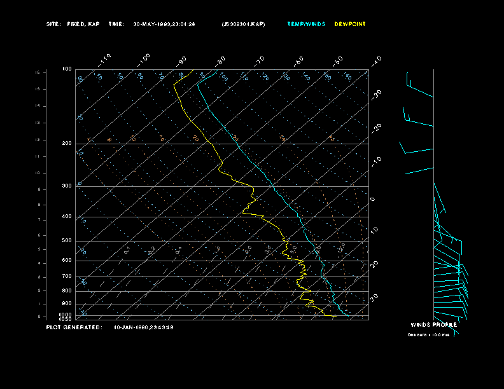Viewport: 504px width, 389px height.
Task: Click the SITE: FIXED, KAP header text
Action: point(73,24)
